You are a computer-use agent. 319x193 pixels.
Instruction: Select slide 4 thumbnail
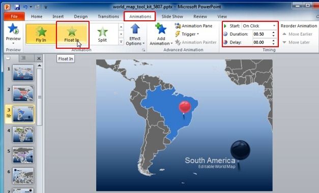point(23,135)
